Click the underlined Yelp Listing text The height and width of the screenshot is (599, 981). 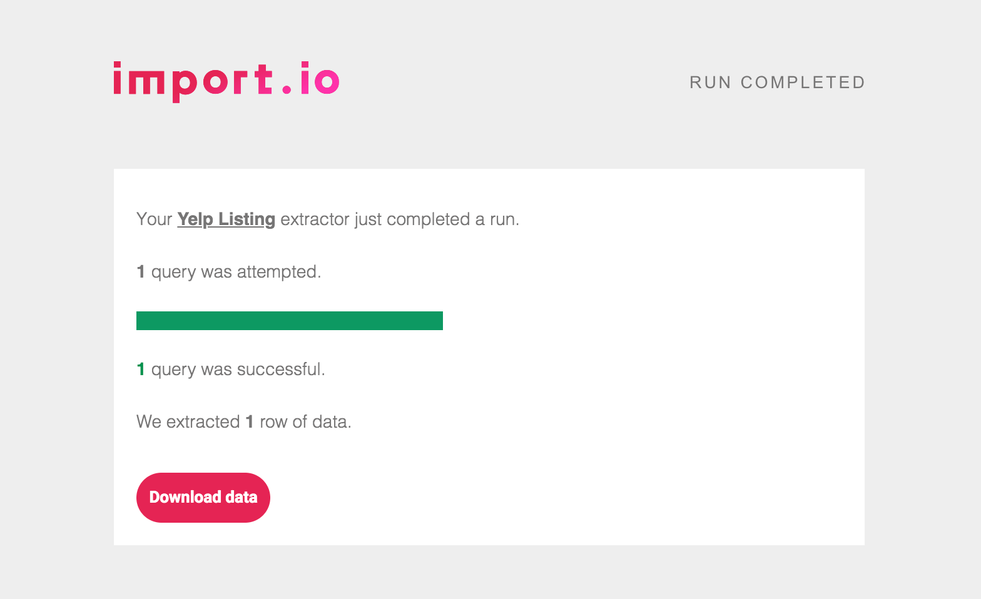pos(226,219)
